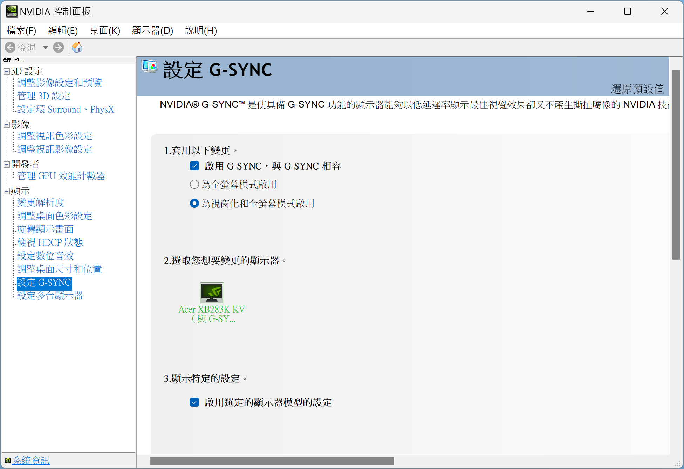
Task: Click 還原預設值 link
Action: 637,89
